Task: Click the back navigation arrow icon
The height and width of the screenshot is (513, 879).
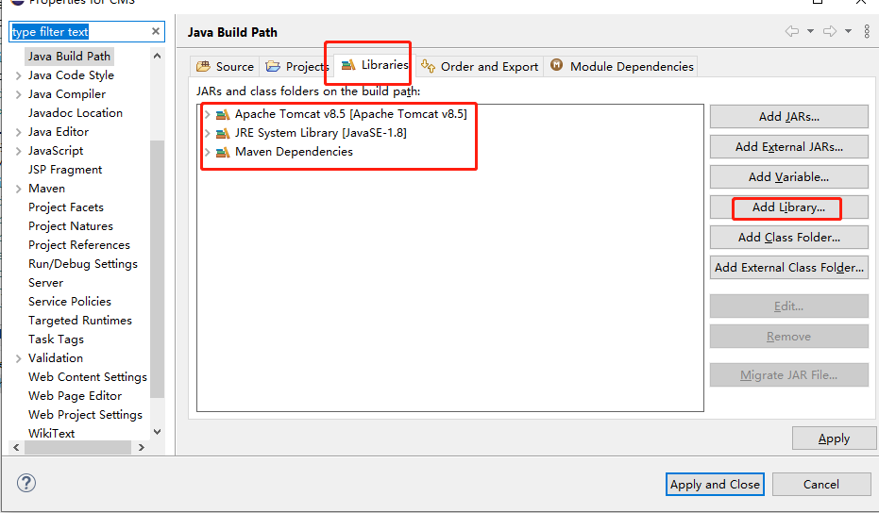Action: (x=791, y=31)
